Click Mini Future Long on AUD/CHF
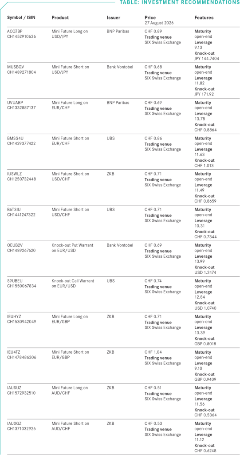240x455 pixels. [x=70, y=390]
